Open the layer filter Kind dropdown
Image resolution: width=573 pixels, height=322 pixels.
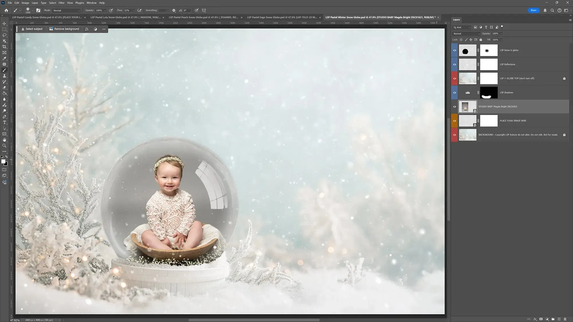(x=462, y=27)
